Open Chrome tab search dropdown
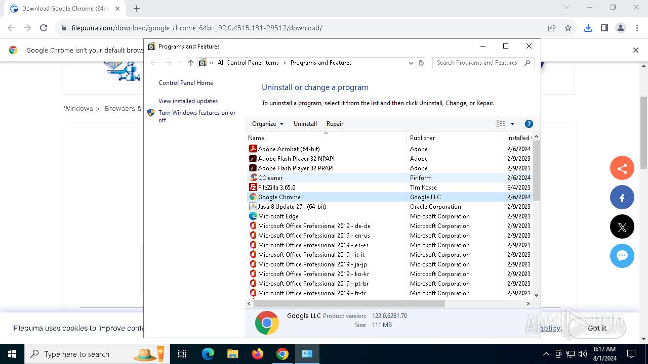The width and height of the screenshot is (648, 364). pos(566,8)
